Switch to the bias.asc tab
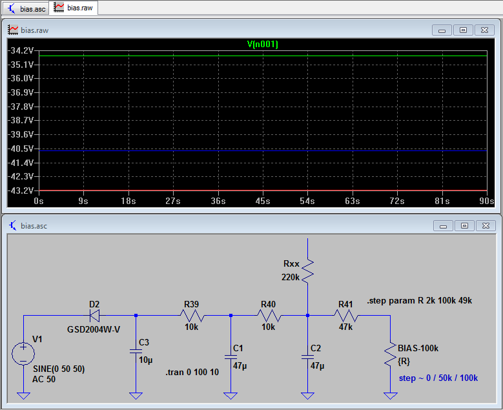 click(x=26, y=7)
